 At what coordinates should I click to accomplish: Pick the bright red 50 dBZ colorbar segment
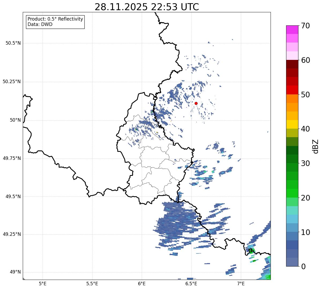pyautogui.click(x=292, y=90)
